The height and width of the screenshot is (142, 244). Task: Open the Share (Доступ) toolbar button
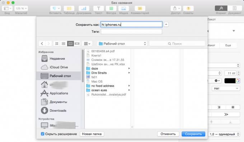pos(176,8)
